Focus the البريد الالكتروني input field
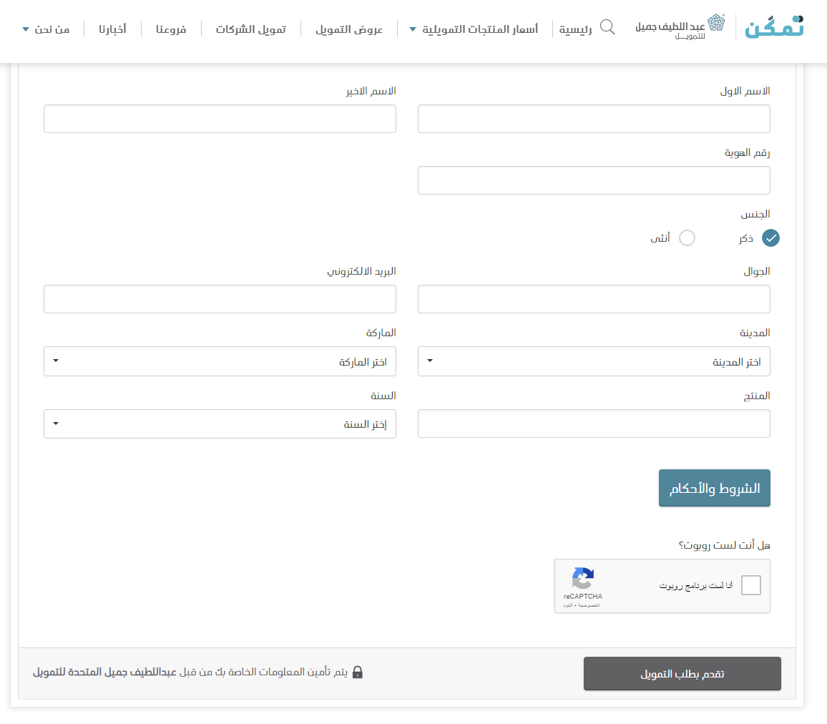This screenshot has width=827, height=724. tap(220, 299)
